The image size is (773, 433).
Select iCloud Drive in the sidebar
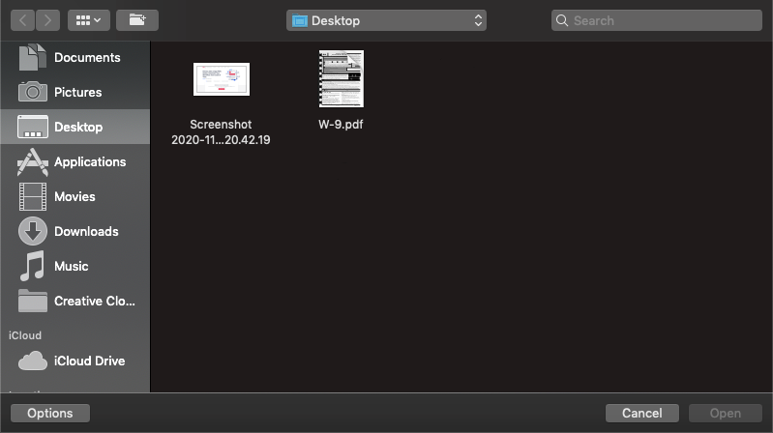click(89, 361)
